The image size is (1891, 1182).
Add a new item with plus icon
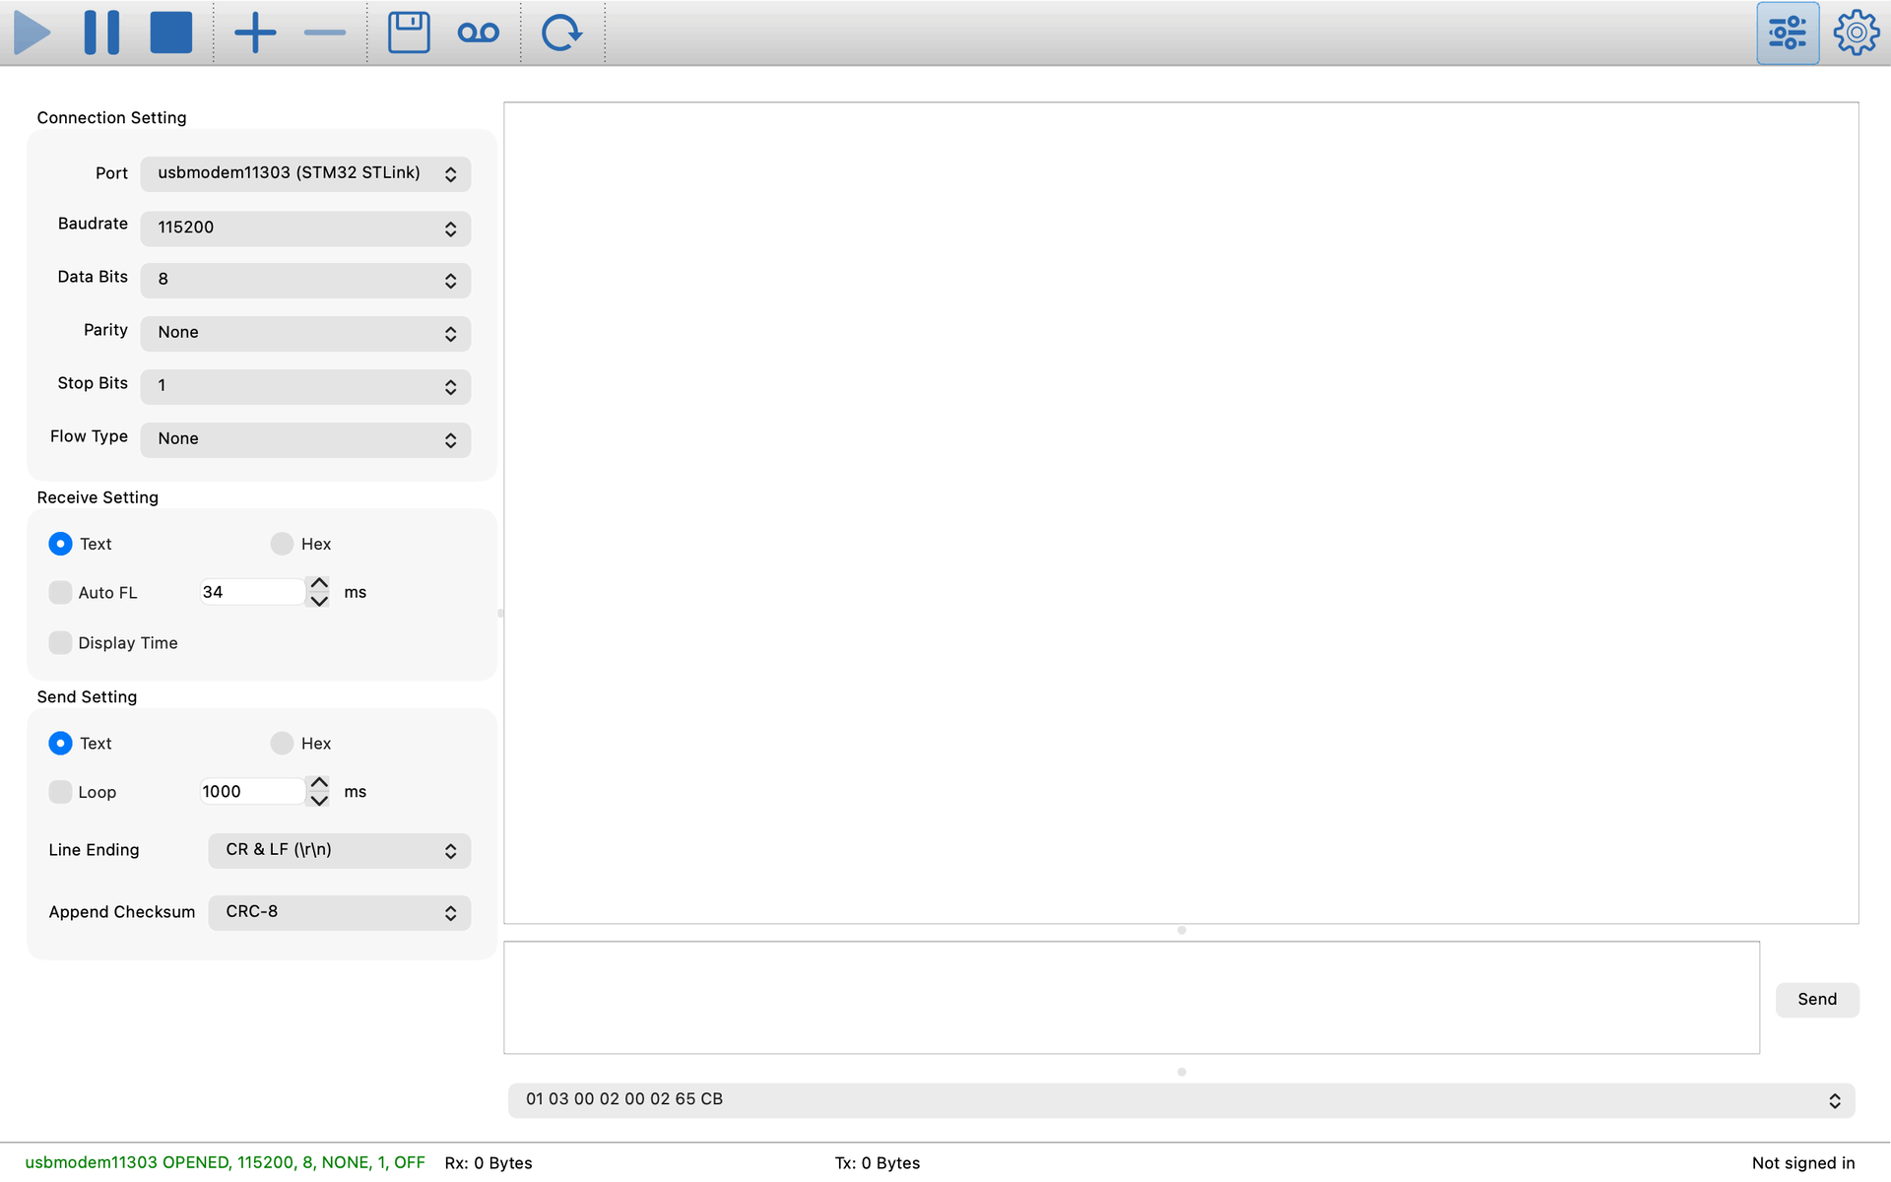tap(255, 33)
